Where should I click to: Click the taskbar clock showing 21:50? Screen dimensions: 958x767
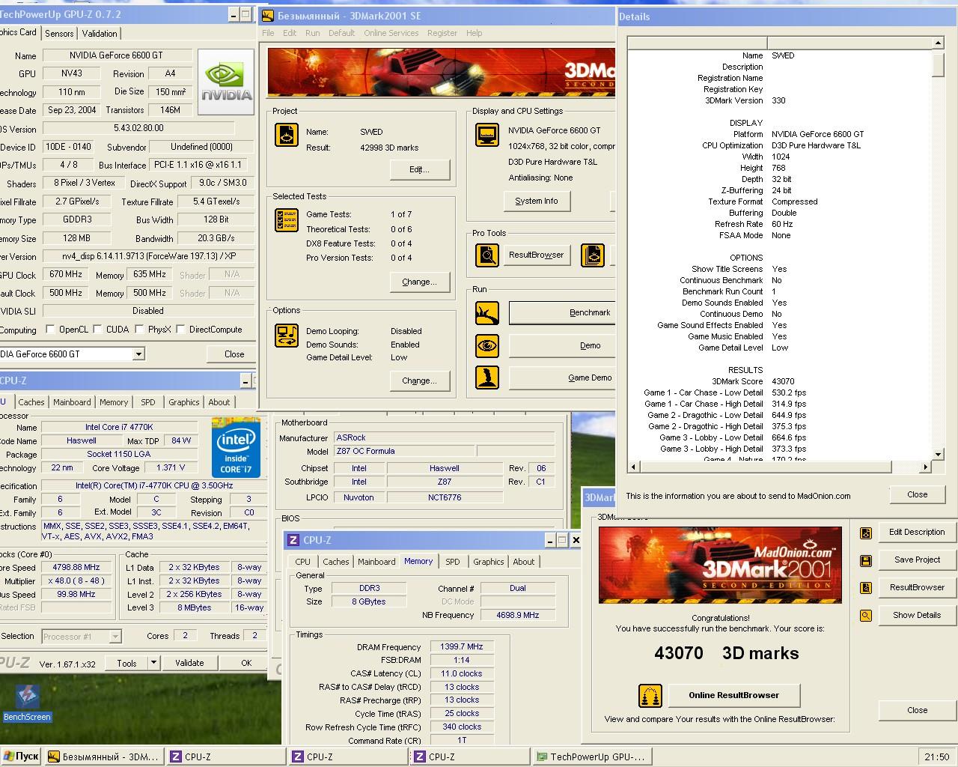[936, 757]
